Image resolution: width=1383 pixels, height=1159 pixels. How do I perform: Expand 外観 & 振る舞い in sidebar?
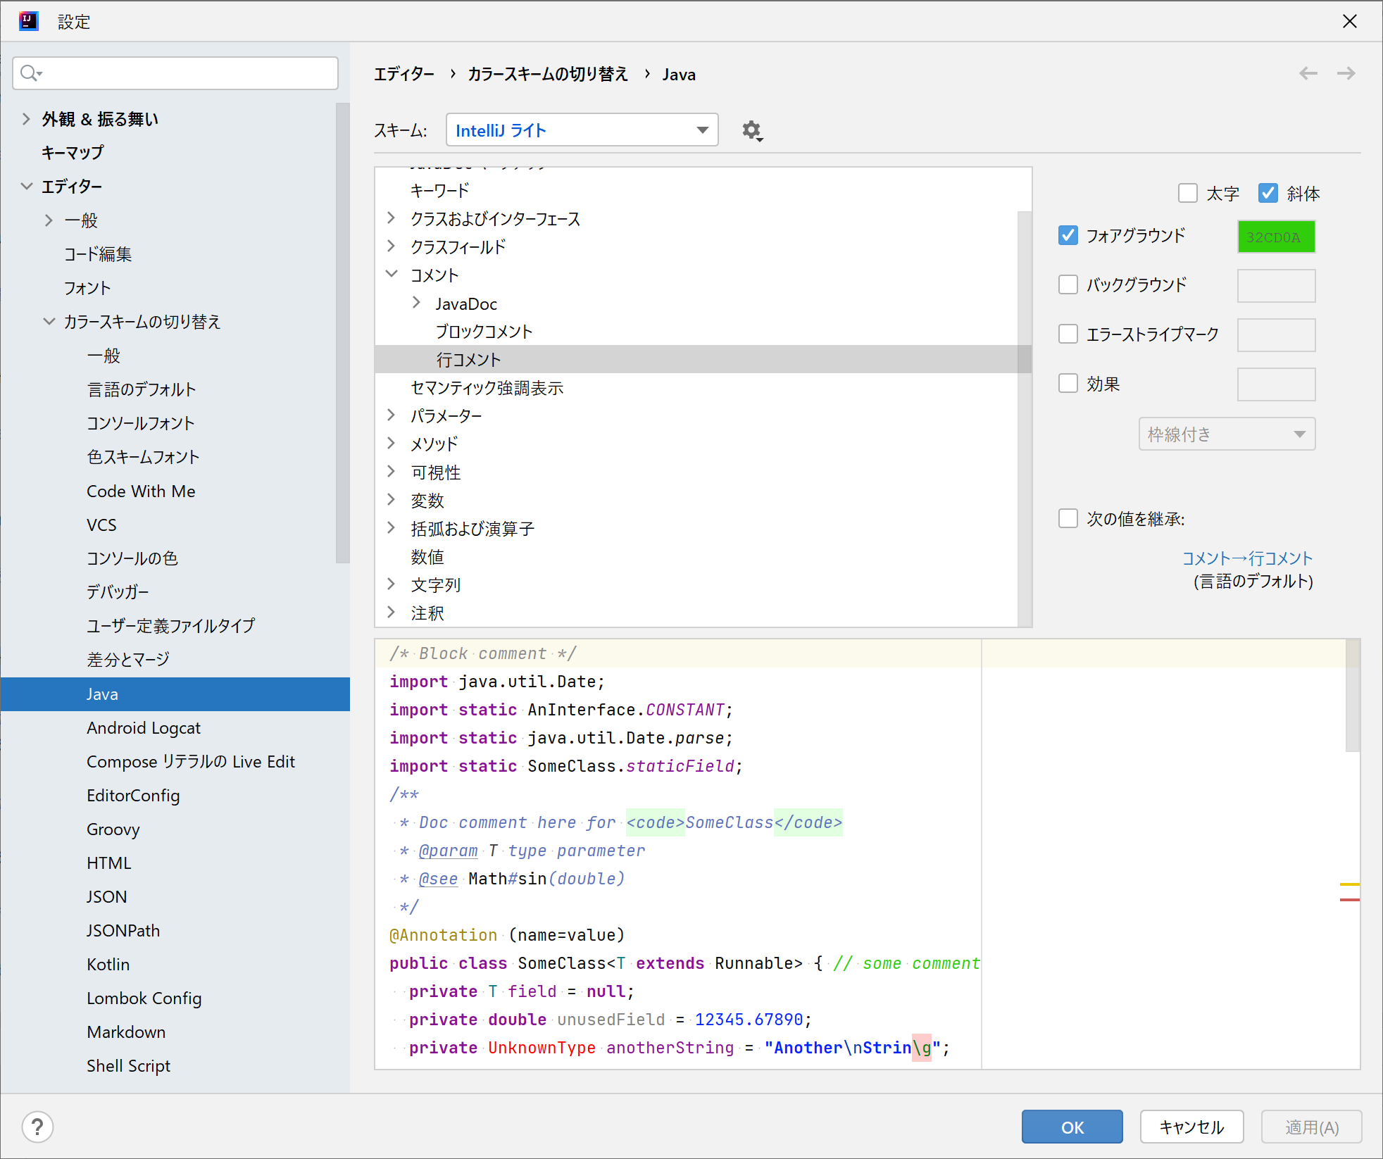click(x=26, y=119)
